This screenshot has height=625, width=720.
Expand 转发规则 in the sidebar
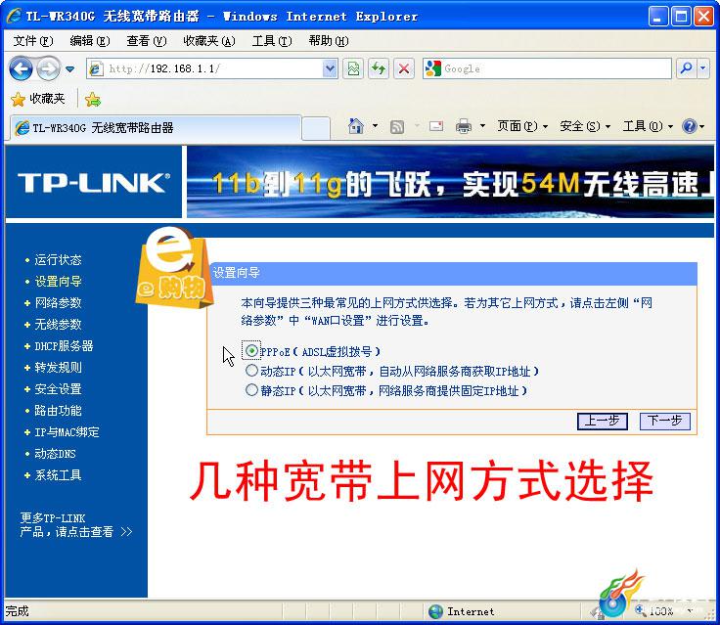pos(58,368)
